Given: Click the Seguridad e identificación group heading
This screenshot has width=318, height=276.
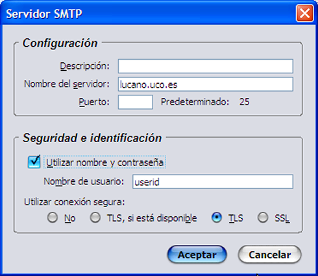Looking at the screenshot, I should click(x=92, y=138).
